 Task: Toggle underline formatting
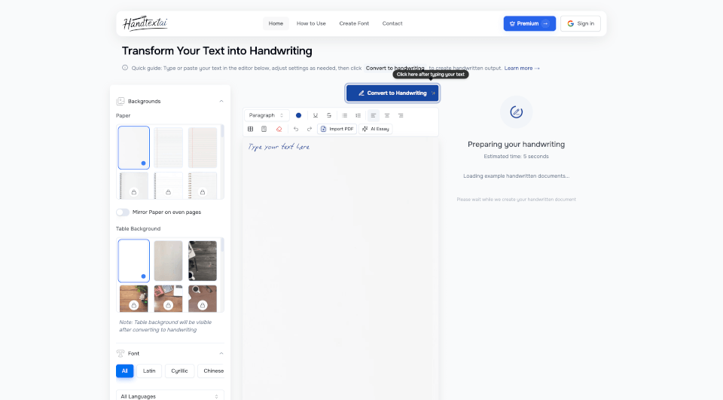[316, 115]
